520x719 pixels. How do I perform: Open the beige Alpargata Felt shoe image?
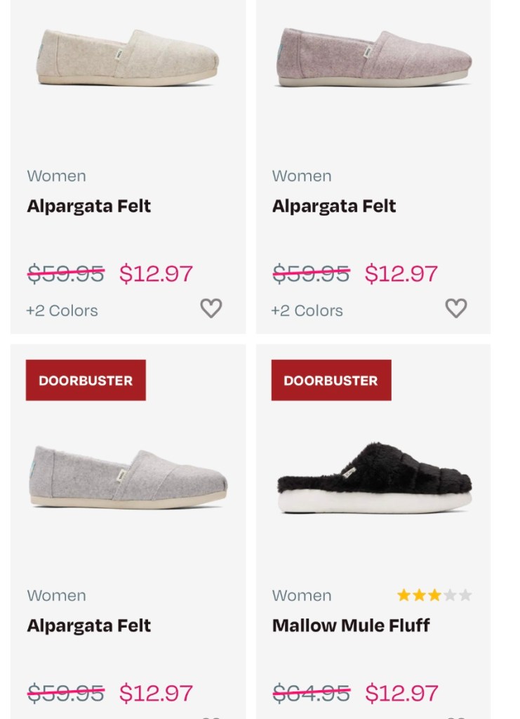(128, 58)
